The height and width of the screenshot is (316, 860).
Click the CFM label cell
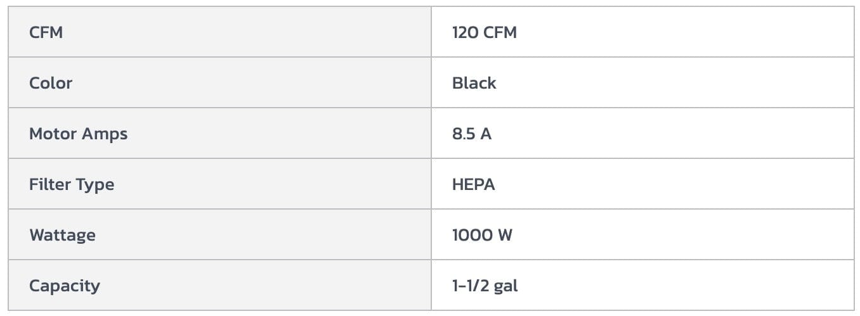[x=46, y=32]
